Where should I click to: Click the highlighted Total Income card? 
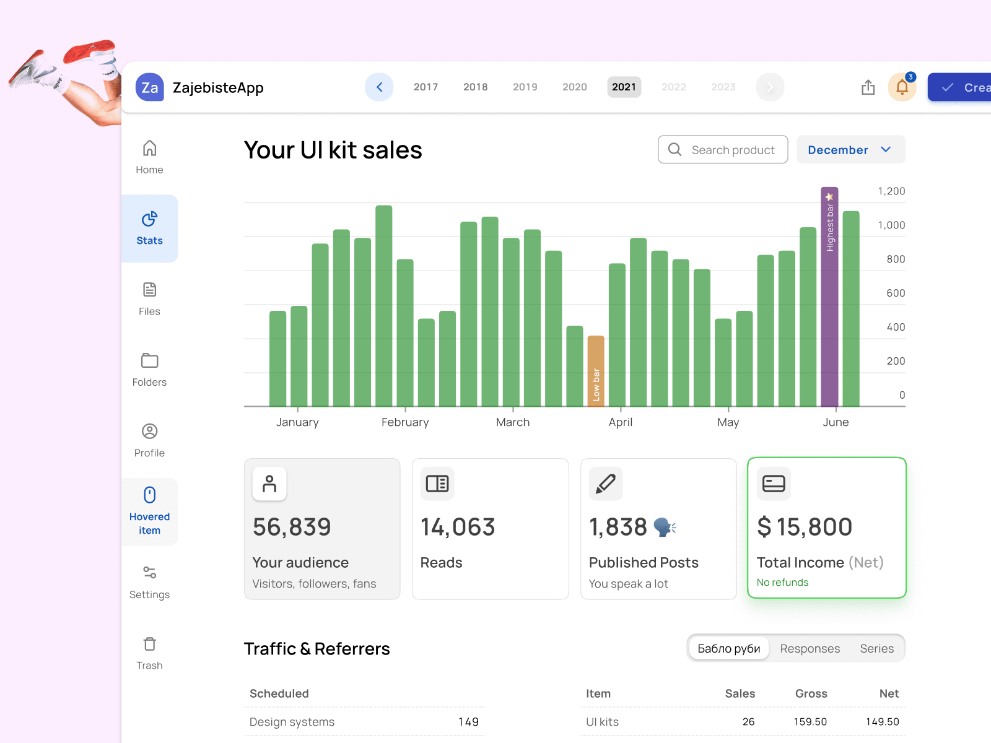(826, 528)
